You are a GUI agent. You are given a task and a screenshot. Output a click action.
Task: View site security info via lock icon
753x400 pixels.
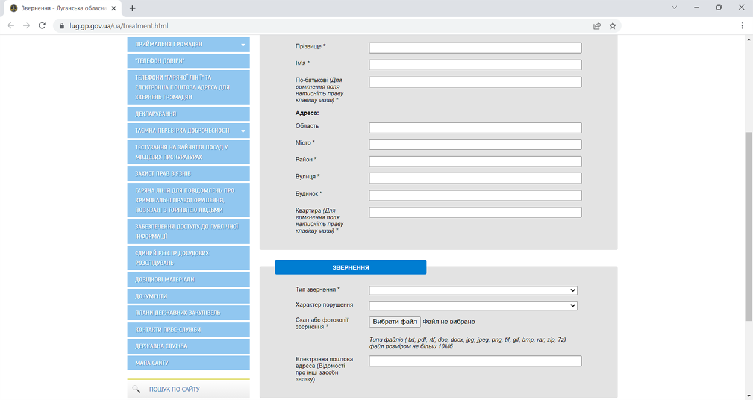[x=60, y=26]
